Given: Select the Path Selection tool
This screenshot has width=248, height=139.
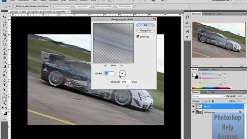Looking at the screenshot, I should (x=4, y=90).
